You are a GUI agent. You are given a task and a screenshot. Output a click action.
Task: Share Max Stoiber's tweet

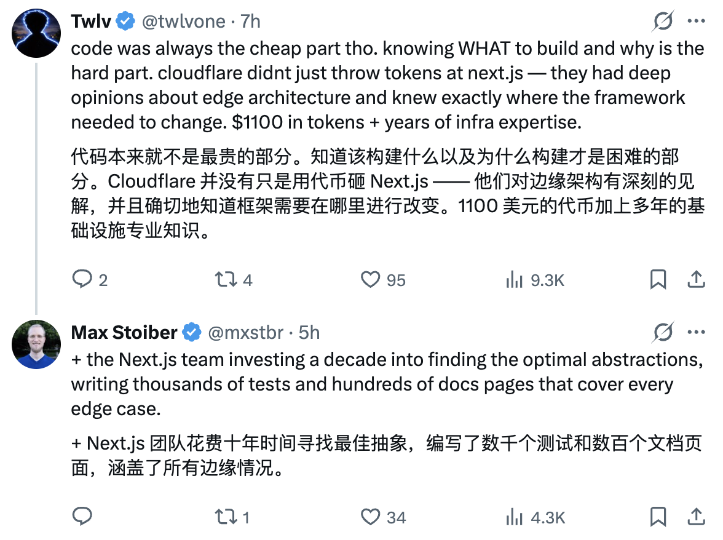click(696, 517)
